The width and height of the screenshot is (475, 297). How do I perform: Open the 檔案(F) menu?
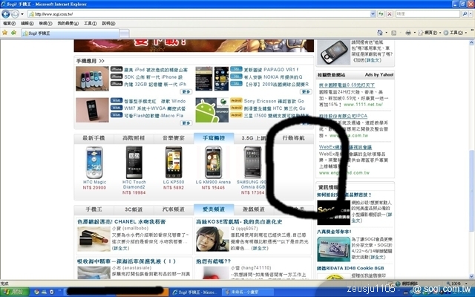tap(9, 24)
